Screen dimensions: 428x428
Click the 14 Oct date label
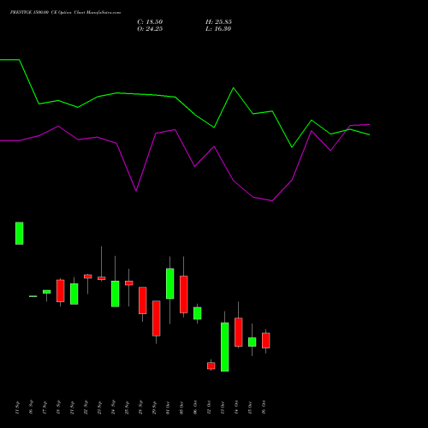click(236, 407)
